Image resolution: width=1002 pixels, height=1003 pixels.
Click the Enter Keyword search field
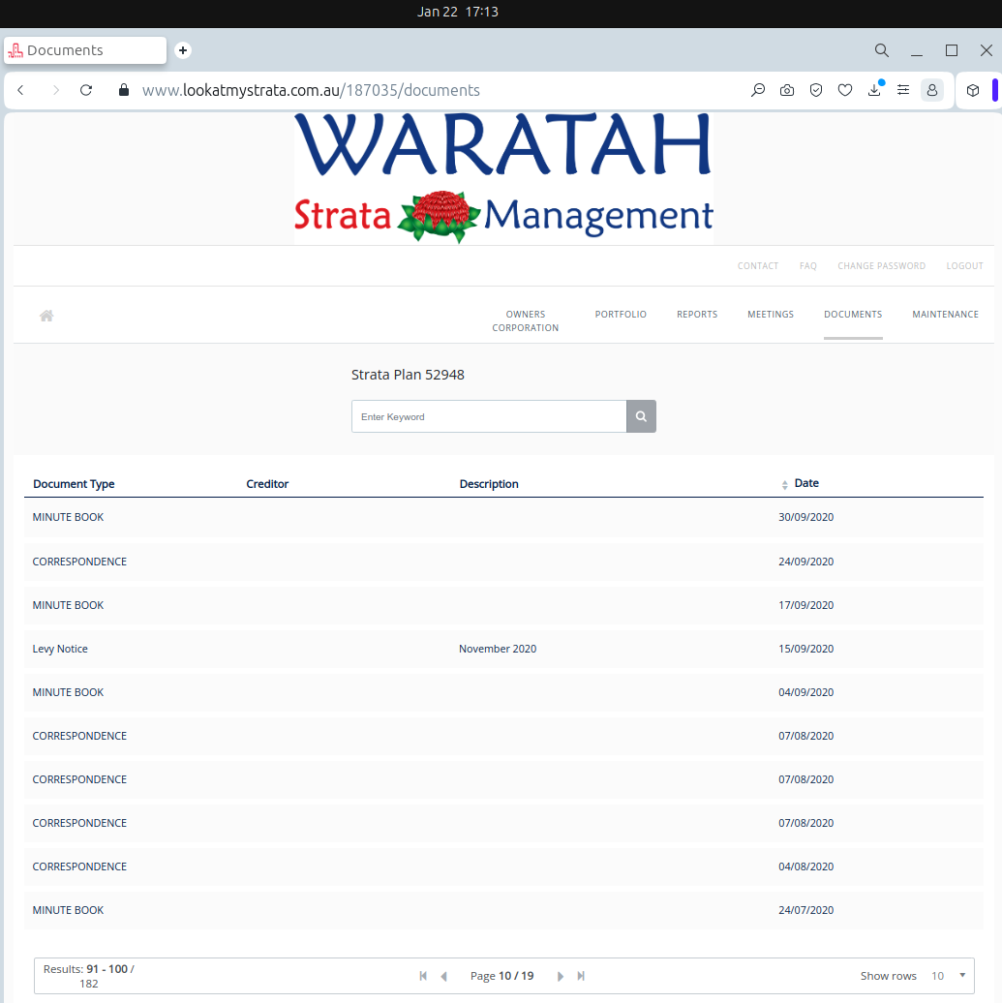coord(489,416)
